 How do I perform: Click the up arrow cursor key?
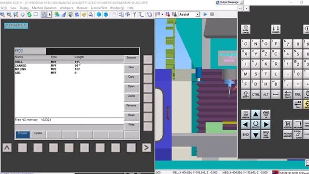click(255, 114)
